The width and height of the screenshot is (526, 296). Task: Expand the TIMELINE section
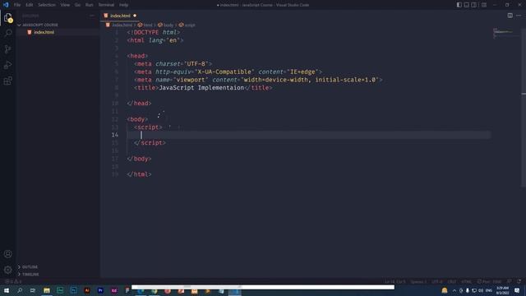30,274
